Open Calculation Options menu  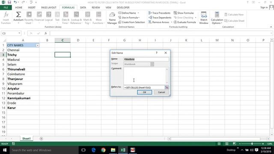click(x=217, y=18)
